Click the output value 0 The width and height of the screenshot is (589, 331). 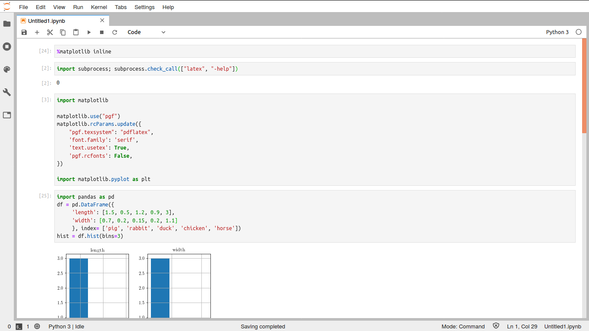pyautogui.click(x=58, y=83)
